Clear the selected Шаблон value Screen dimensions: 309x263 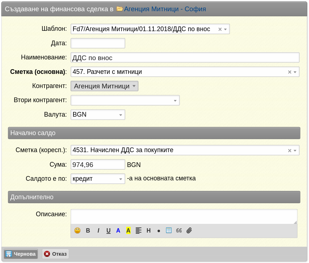pos(220,29)
